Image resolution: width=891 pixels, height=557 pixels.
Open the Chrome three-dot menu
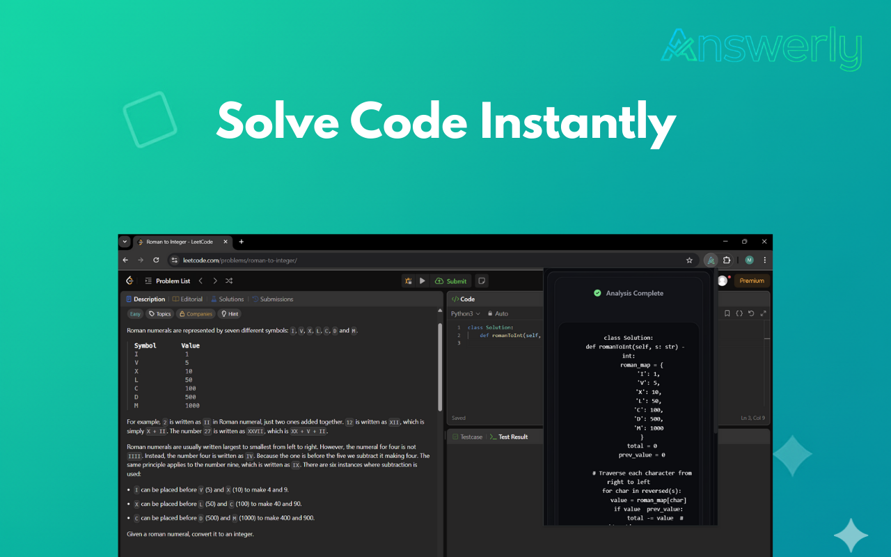pos(764,260)
